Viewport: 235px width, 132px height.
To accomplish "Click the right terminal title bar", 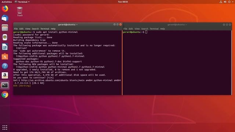I will (177, 25).
